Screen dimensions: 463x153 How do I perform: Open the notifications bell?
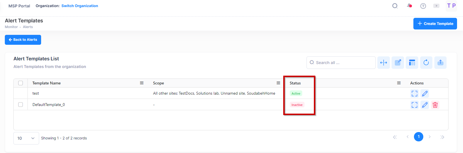tap(409, 6)
